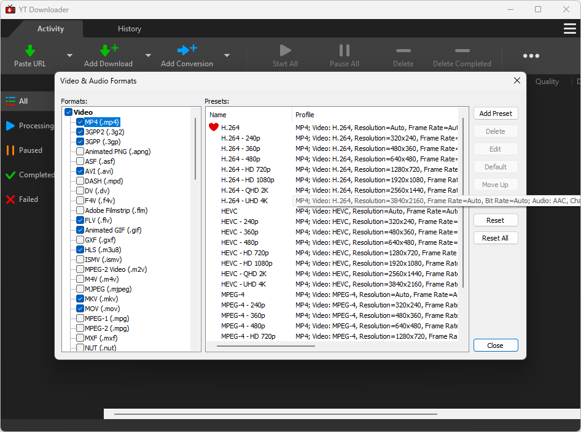Click the Add Conversion blue arrow icon
Image resolution: width=581 pixels, height=432 pixels.
pos(187,50)
